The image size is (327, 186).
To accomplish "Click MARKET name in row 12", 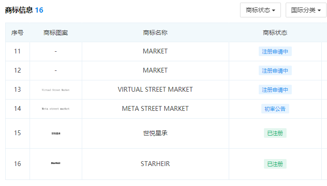I will coord(155,70).
